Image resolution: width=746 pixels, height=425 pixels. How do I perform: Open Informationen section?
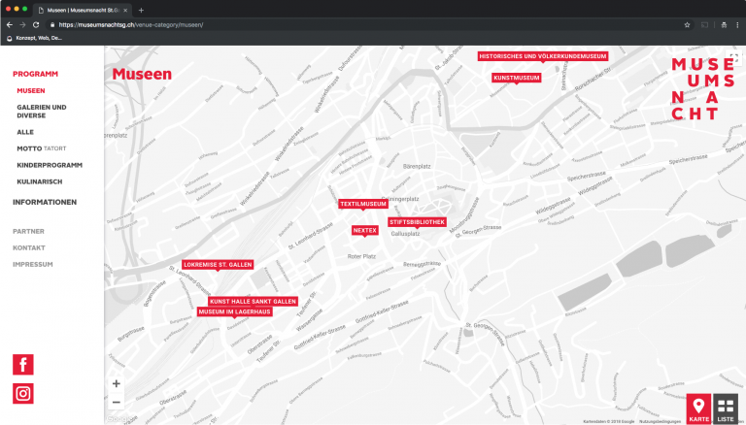point(45,202)
